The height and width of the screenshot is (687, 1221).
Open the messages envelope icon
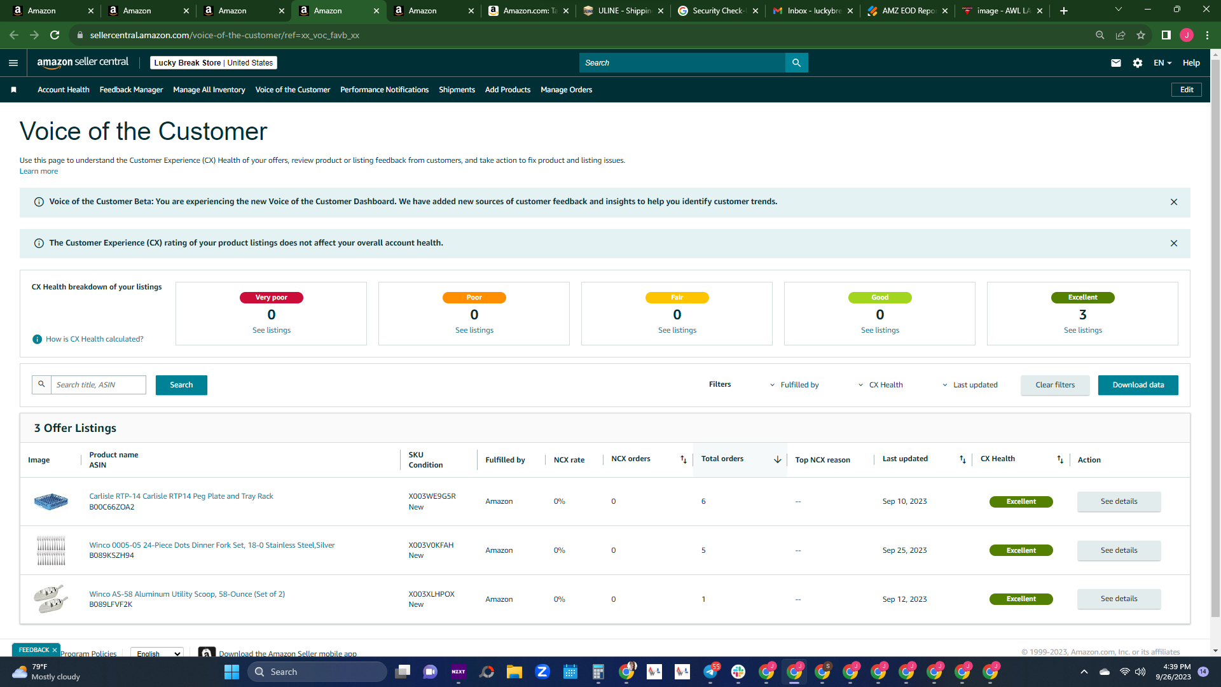point(1116,63)
